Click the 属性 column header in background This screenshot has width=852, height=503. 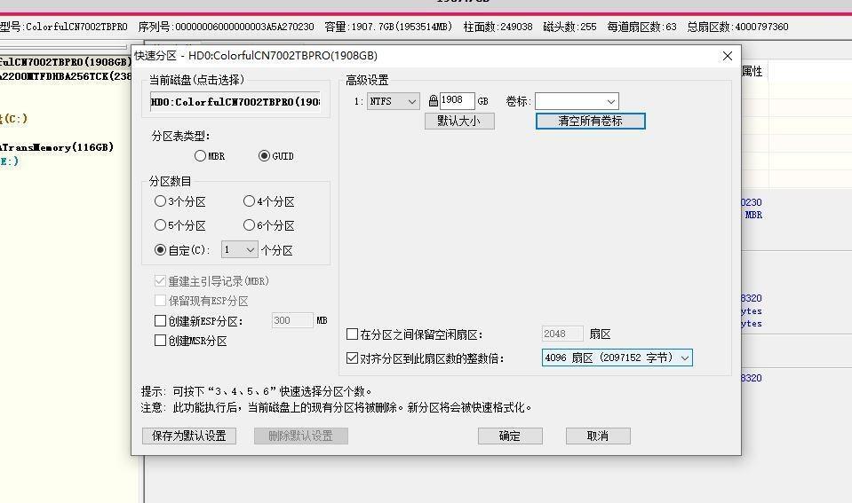752,71
